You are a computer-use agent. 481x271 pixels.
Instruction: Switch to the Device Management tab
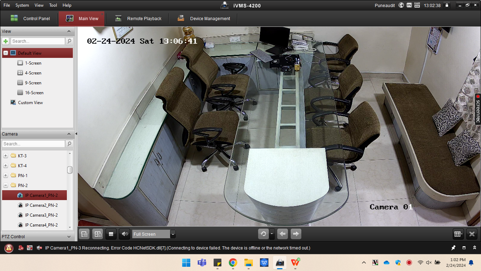204,19
